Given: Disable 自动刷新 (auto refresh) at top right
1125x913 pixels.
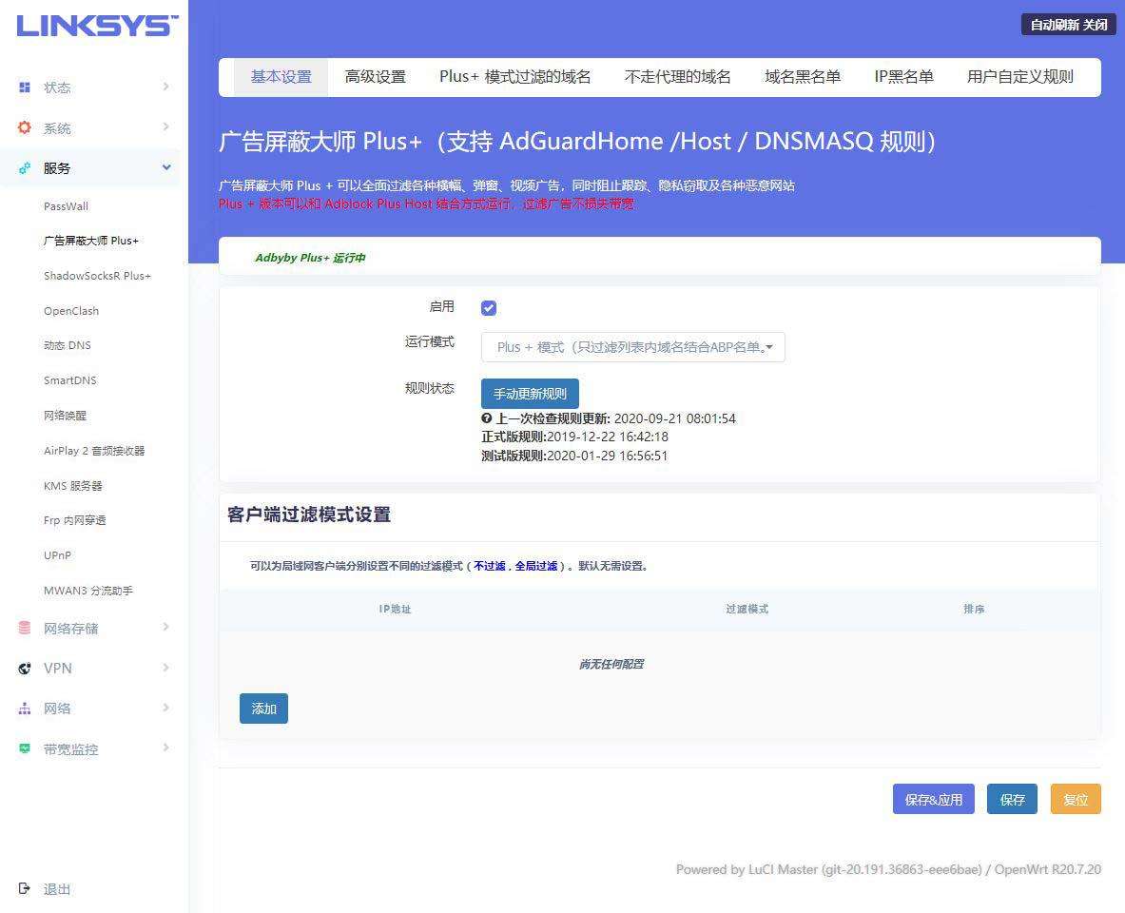Looking at the screenshot, I should (x=1067, y=26).
